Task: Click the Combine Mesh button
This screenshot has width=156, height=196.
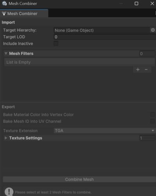Action: tap(79, 180)
